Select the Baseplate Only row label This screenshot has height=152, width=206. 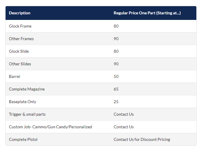coord(23,102)
